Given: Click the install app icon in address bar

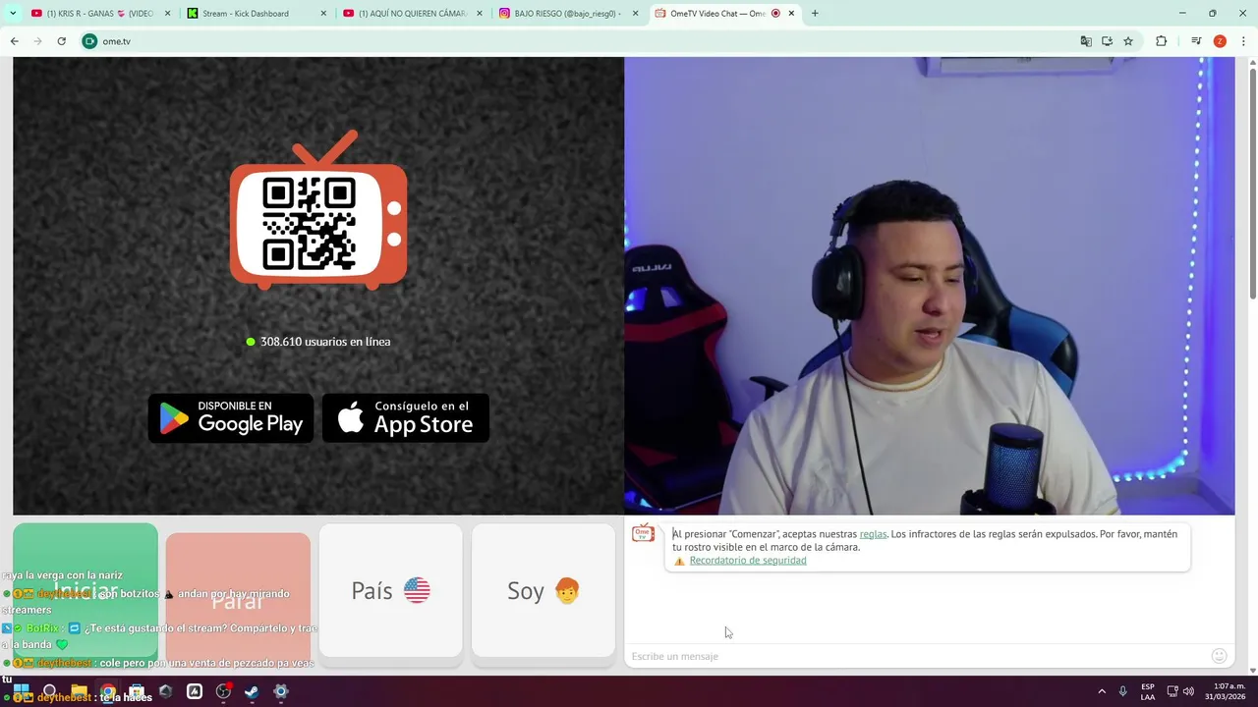Looking at the screenshot, I should 1107,41.
